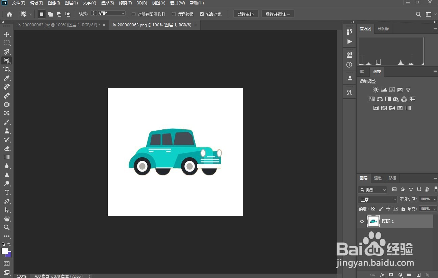Select the Horizontal Type tool
This screenshot has height=278, width=438.
(6, 192)
